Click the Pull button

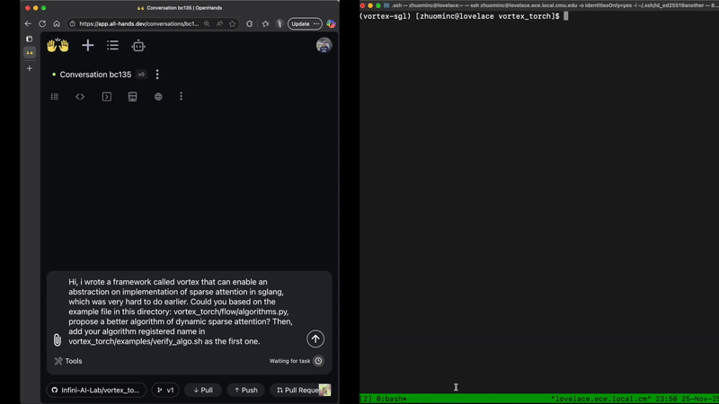[202, 391]
